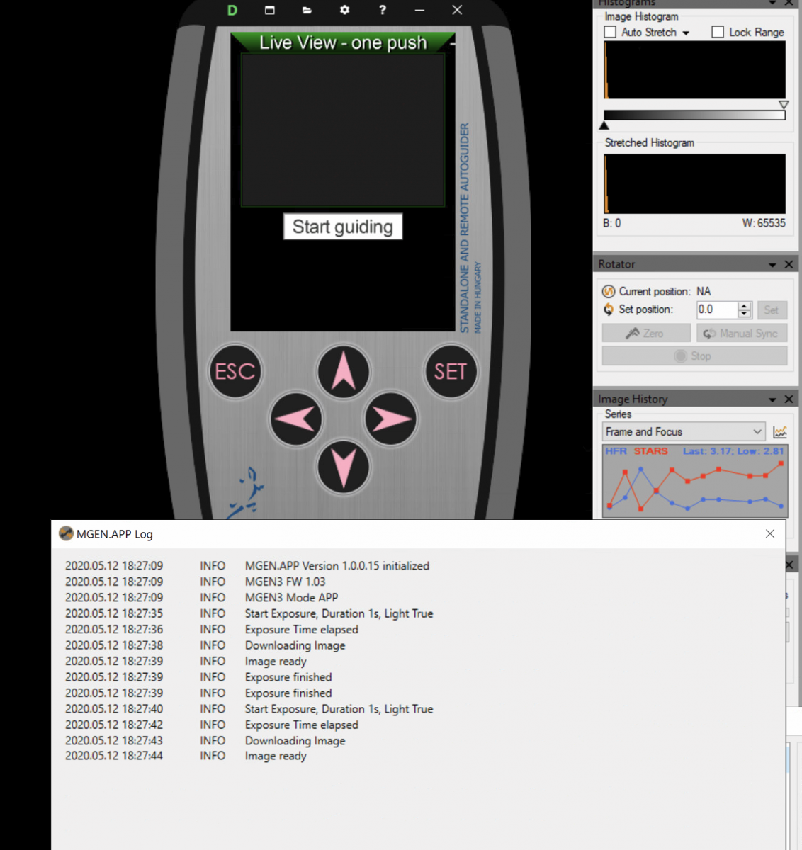Close the MGEN.APP Log window

[770, 533]
